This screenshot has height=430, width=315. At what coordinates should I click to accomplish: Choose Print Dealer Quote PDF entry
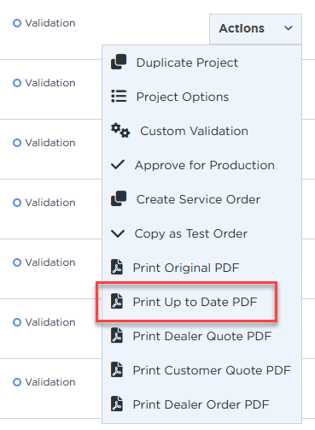202,336
